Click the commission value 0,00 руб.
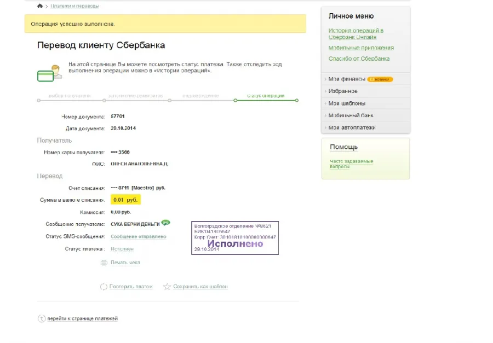Screen dimensions: 493x343 tap(121, 212)
